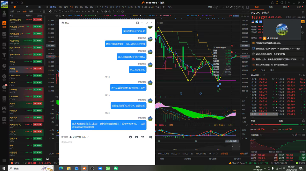This screenshot has width=306, height=171.
Task: Click the watchlist list-view menu icon
Action: pos(44,11)
